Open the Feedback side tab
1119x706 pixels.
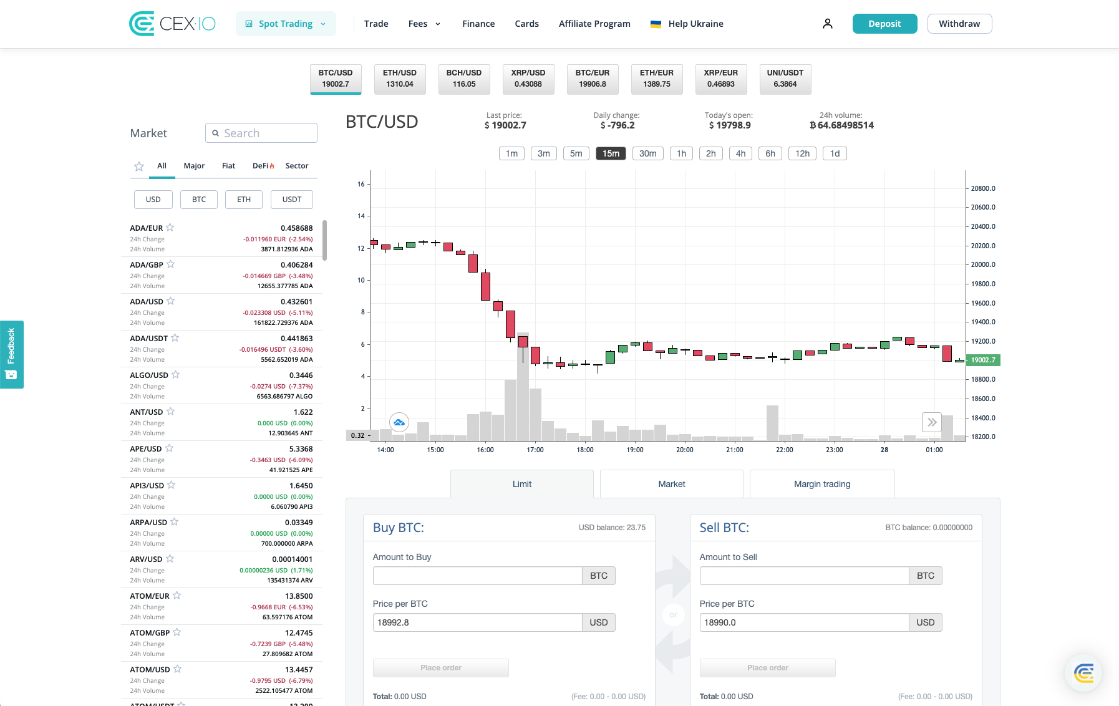[x=11, y=354]
